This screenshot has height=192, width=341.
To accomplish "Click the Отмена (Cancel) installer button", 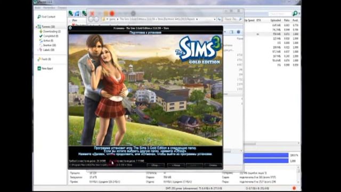I will pyautogui.click(x=213, y=165).
